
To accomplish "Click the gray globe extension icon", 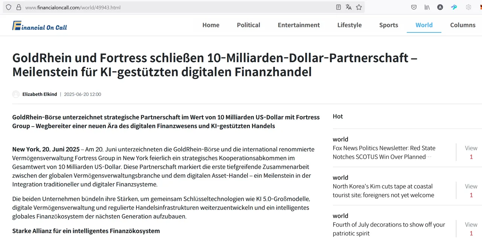I will point(468,7).
